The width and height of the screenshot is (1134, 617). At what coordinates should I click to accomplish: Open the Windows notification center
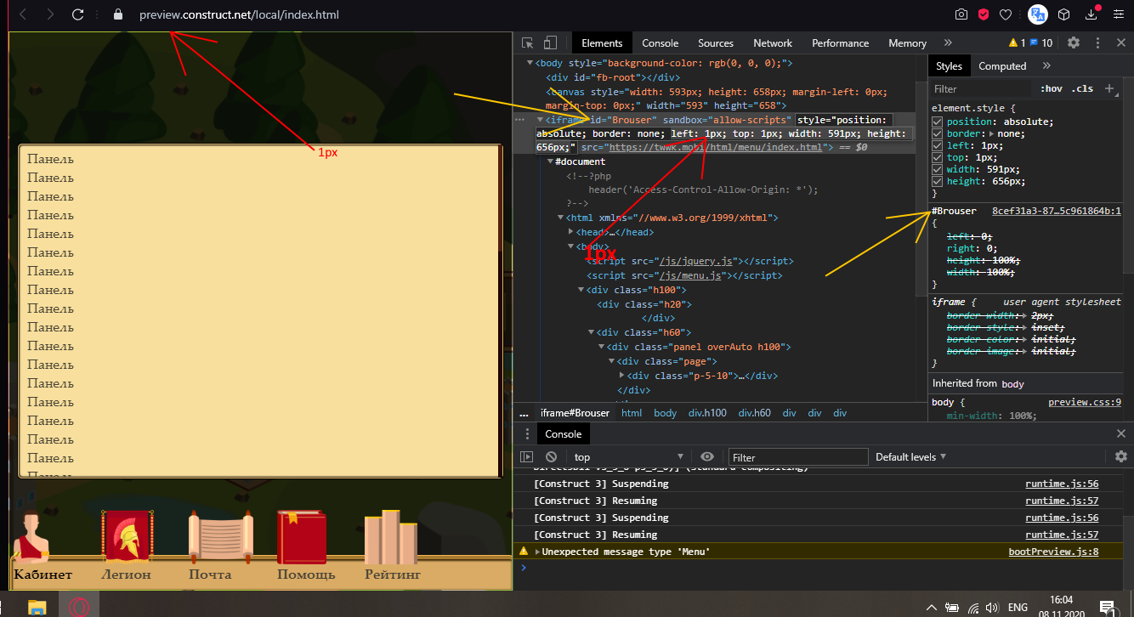click(x=1108, y=607)
